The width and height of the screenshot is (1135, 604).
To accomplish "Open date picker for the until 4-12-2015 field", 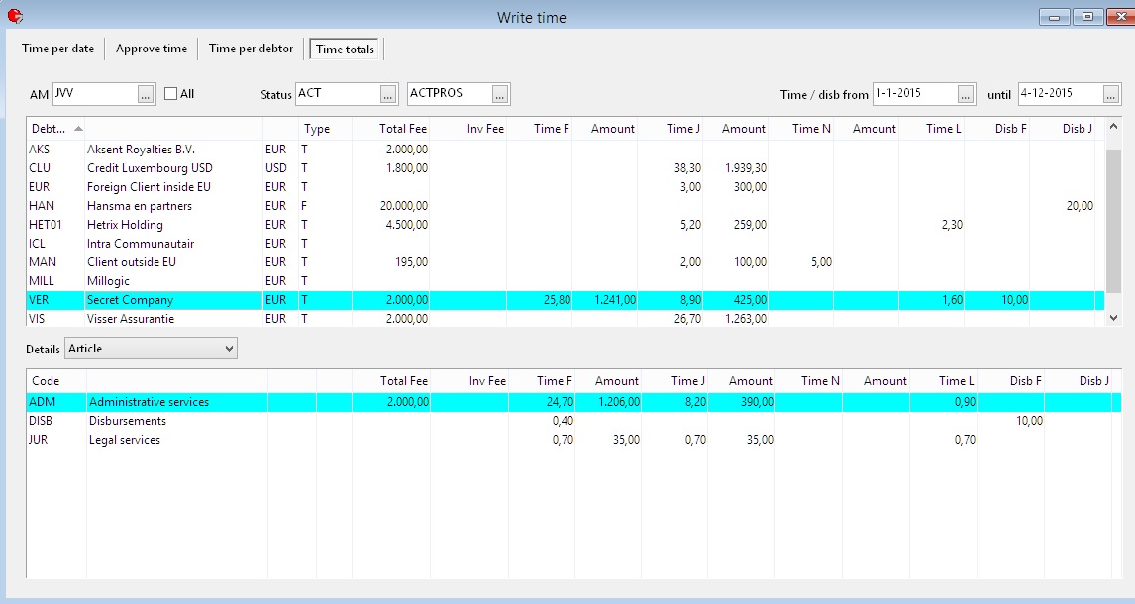I will click(x=1110, y=93).
